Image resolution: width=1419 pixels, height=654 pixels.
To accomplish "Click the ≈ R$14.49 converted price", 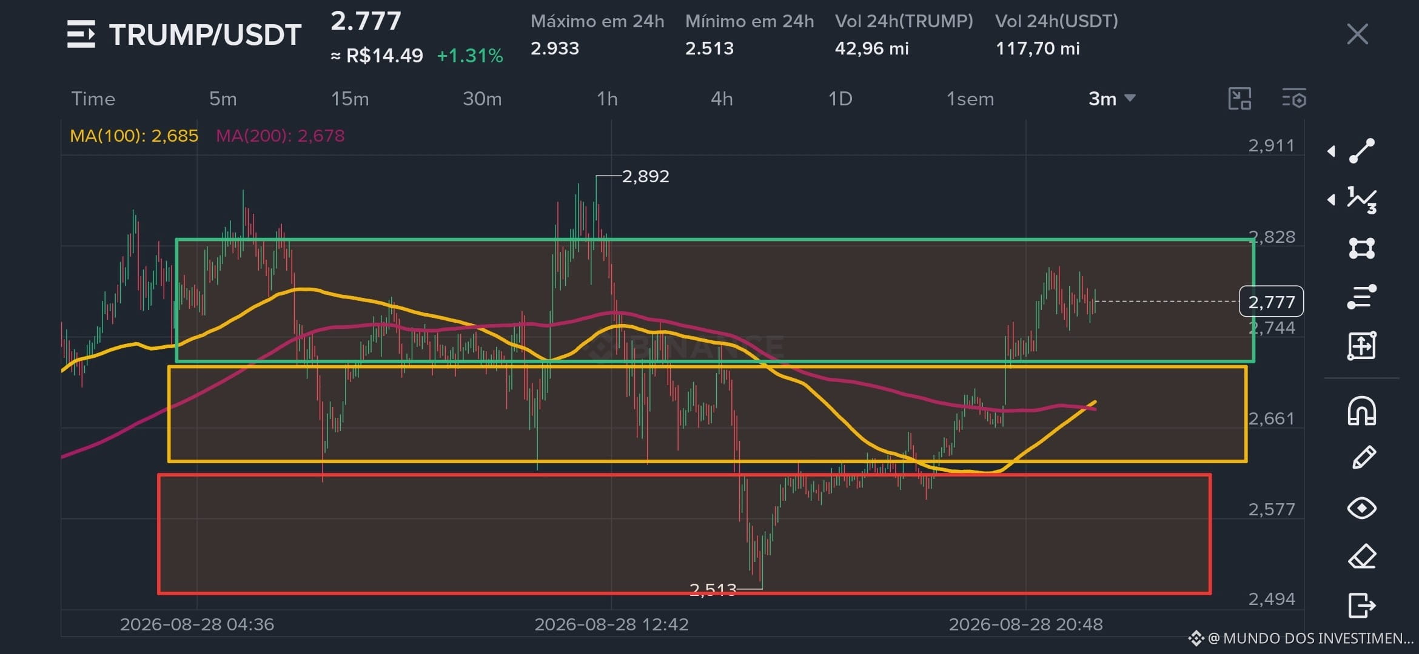I will [x=377, y=56].
